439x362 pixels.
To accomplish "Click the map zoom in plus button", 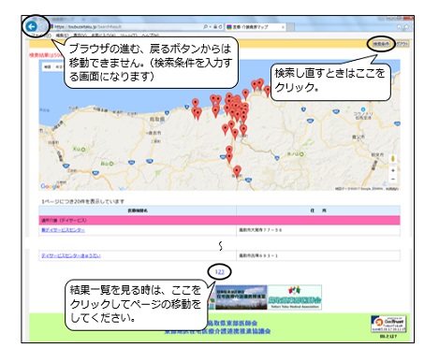I will click(393, 170).
